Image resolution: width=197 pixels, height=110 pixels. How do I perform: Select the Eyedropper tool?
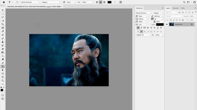(x=3, y=31)
